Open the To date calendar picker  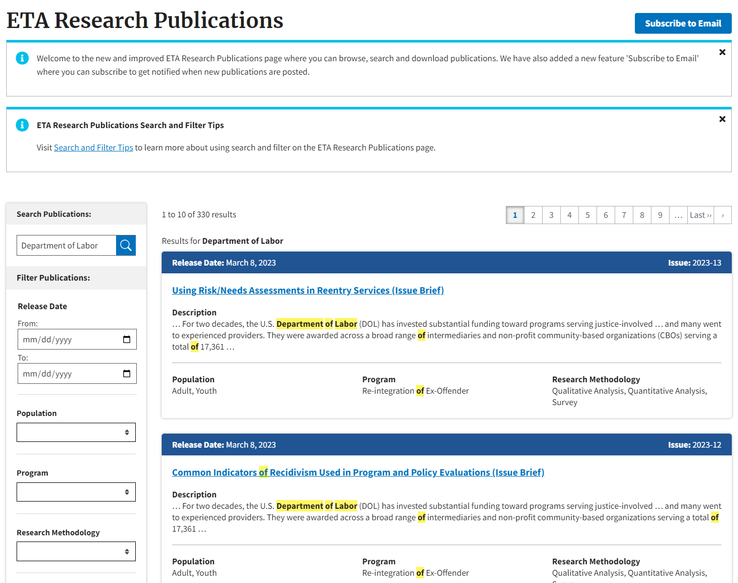(x=126, y=374)
